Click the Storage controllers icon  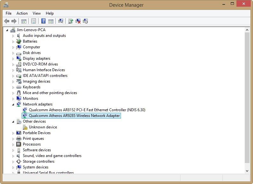click(19, 161)
